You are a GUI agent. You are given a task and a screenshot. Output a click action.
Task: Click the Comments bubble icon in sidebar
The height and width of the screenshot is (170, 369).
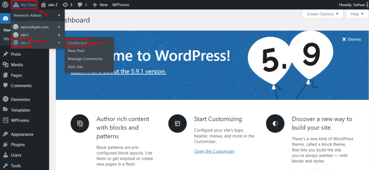(x=5, y=86)
